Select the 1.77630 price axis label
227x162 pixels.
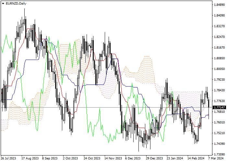pyautogui.click(x=219, y=101)
